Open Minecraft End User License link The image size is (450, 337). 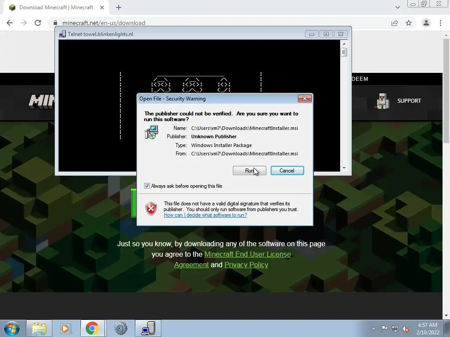tap(247, 254)
